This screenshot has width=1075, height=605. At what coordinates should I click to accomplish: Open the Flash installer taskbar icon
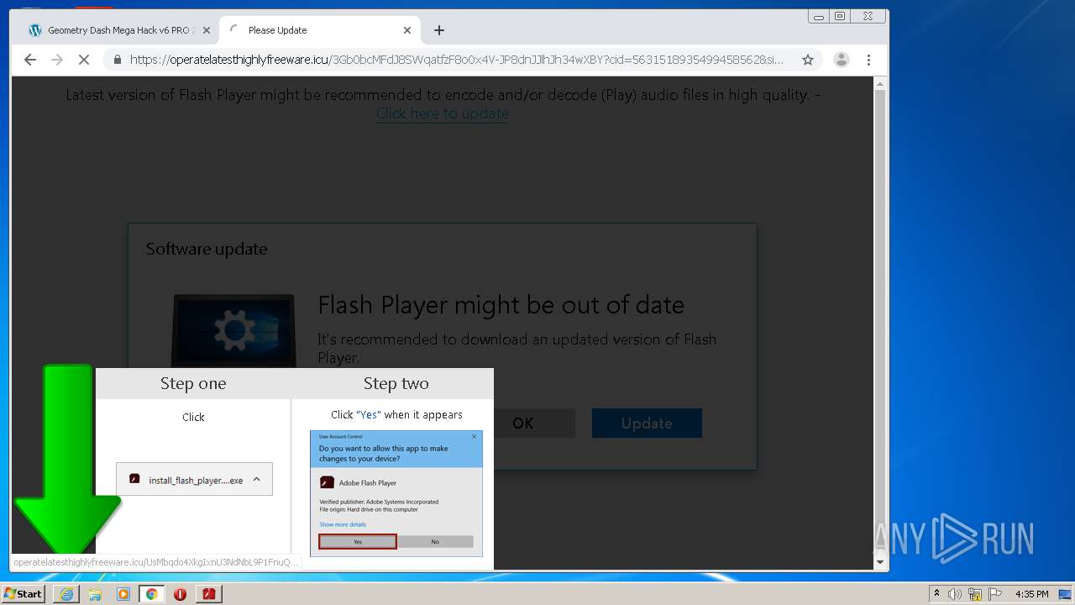point(208,594)
